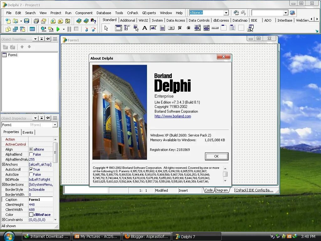321x241 pixels.
Task: Select the RadioButton component in palette
Action: 188,28
